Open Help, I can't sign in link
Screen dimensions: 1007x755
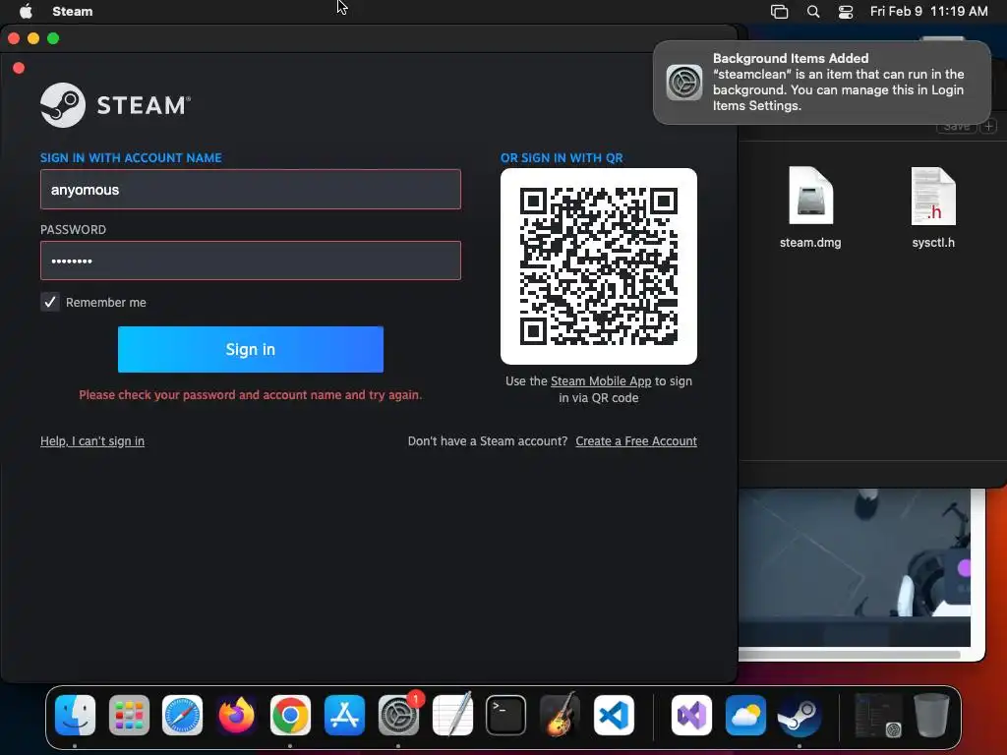(x=92, y=441)
